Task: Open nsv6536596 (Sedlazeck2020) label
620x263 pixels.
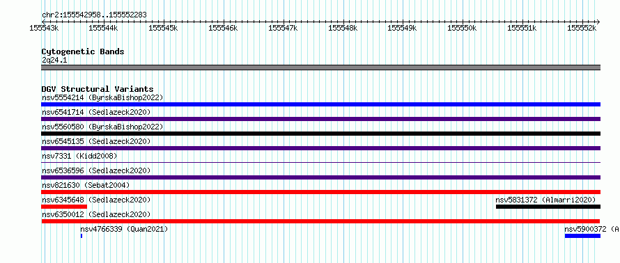Action: 96,170
